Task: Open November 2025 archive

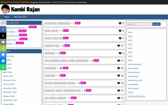Action: [x=10, y=92]
